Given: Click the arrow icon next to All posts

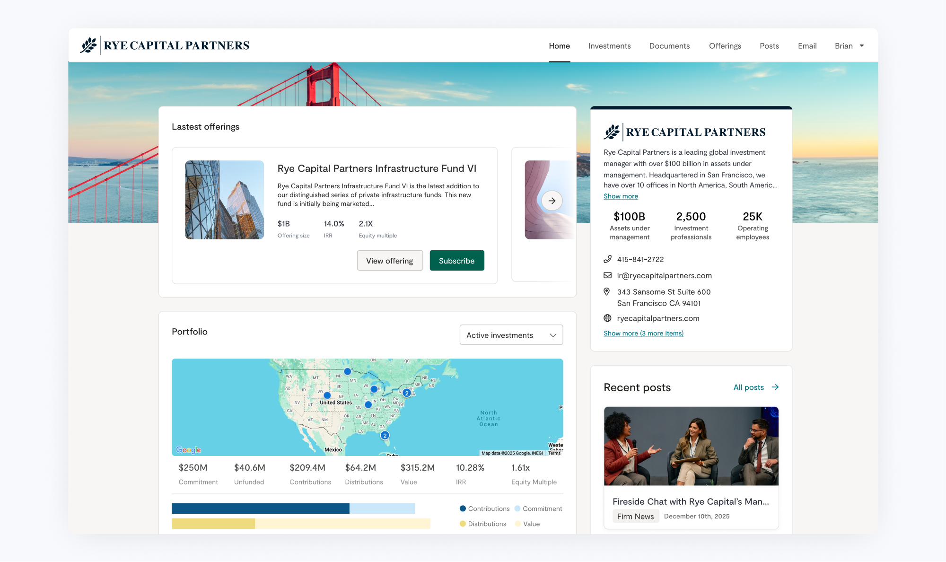Looking at the screenshot, I should click(775, 387).
